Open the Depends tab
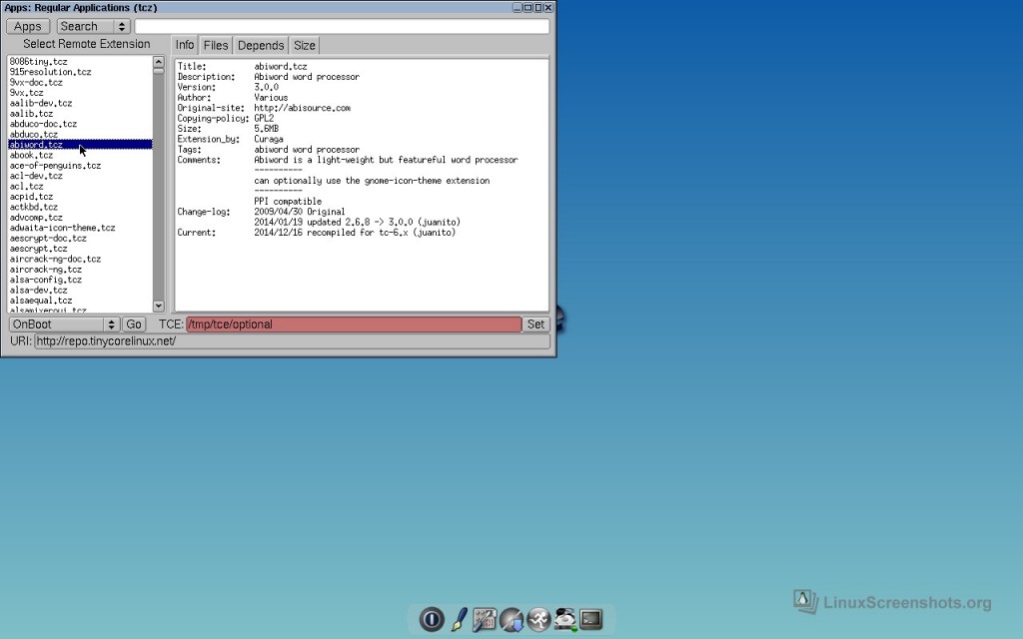The image size is (1023, 639). pos(261,45)
